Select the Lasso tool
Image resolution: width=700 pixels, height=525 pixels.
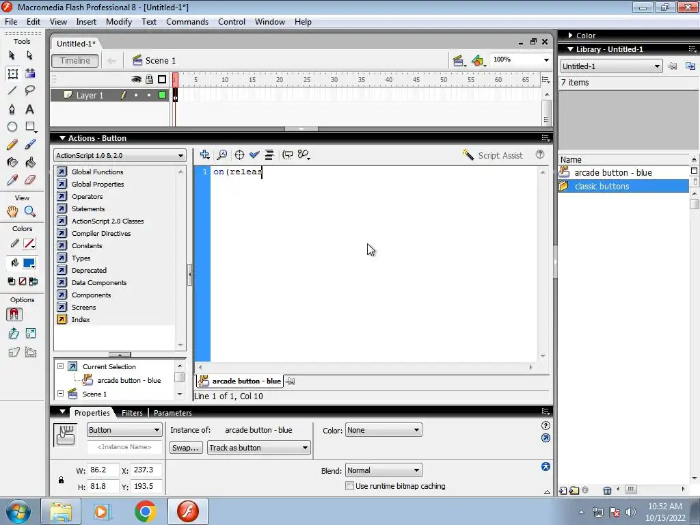coord(29,91)
